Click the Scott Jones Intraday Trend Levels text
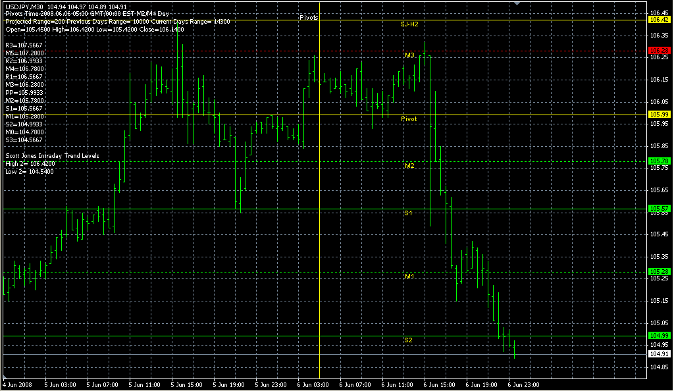 tap(53, 155)
